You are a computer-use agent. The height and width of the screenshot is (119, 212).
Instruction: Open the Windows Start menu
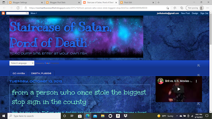pos(4,116)
